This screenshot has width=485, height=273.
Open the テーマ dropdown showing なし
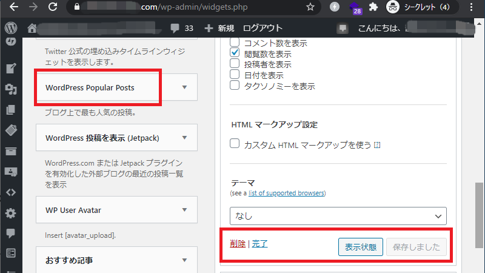[338, 216]
